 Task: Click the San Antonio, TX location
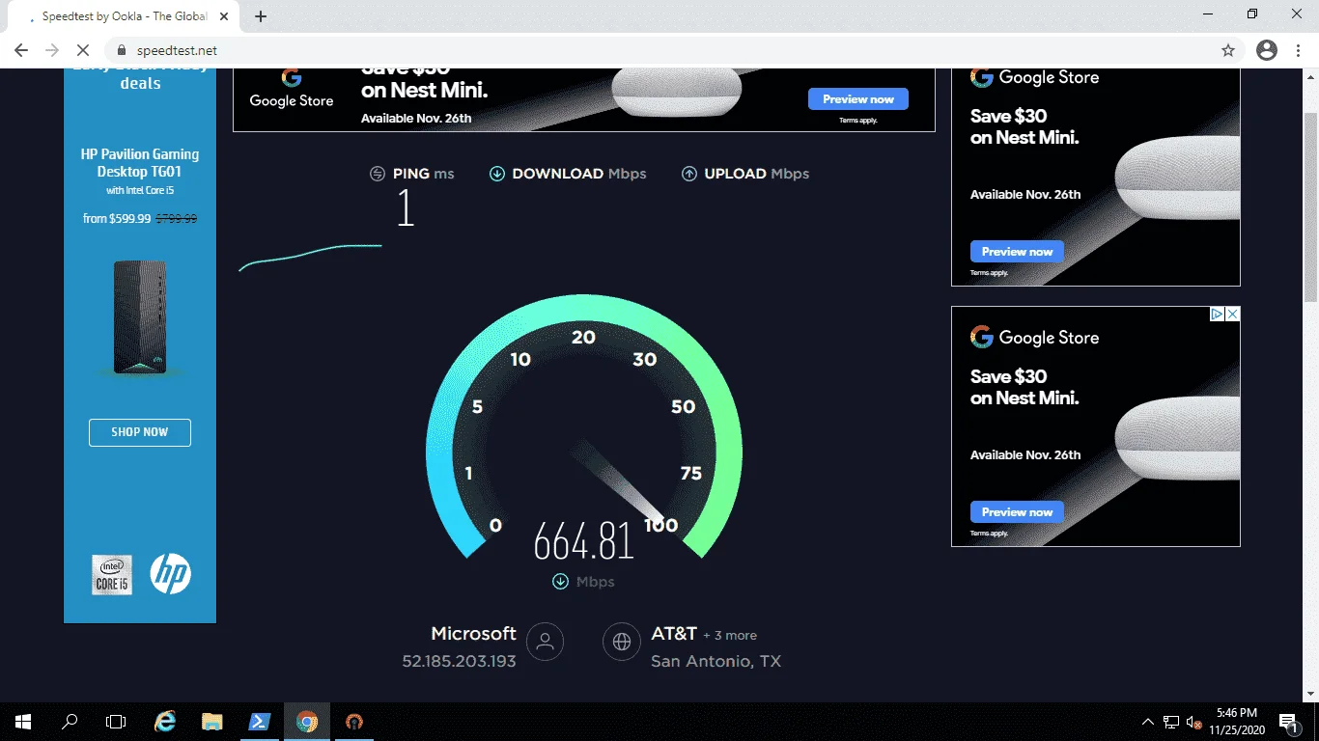(x=716, y=662)
